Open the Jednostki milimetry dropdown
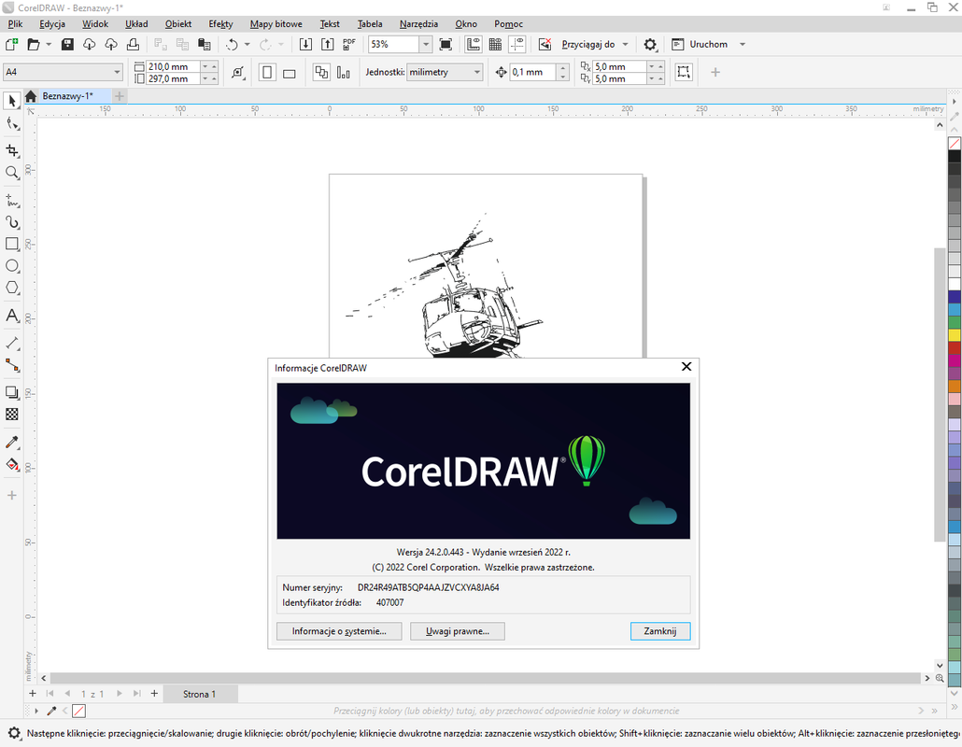Screen dimensions: 962x747 point(476,73)
